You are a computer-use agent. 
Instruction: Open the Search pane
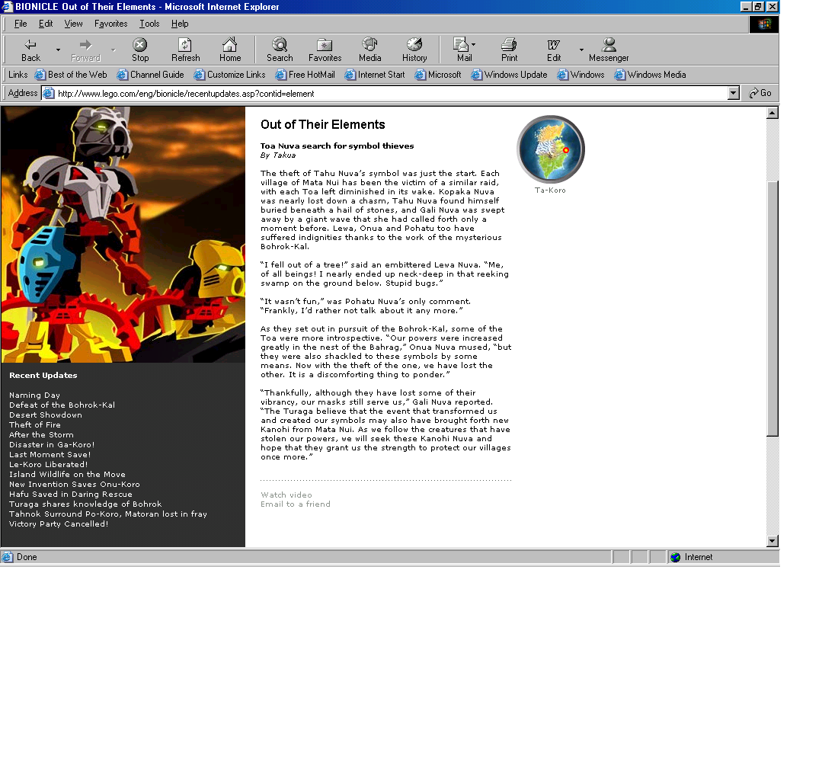280,50
